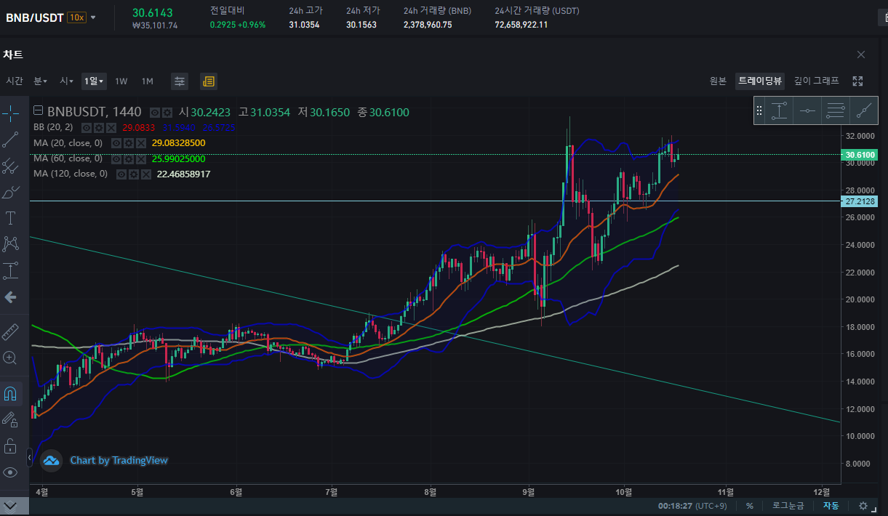This screenshot has height=516, width=888.
Task: Open MA (60, close, 0) settings
Action: pyautogui.click(x=129, y=158)
